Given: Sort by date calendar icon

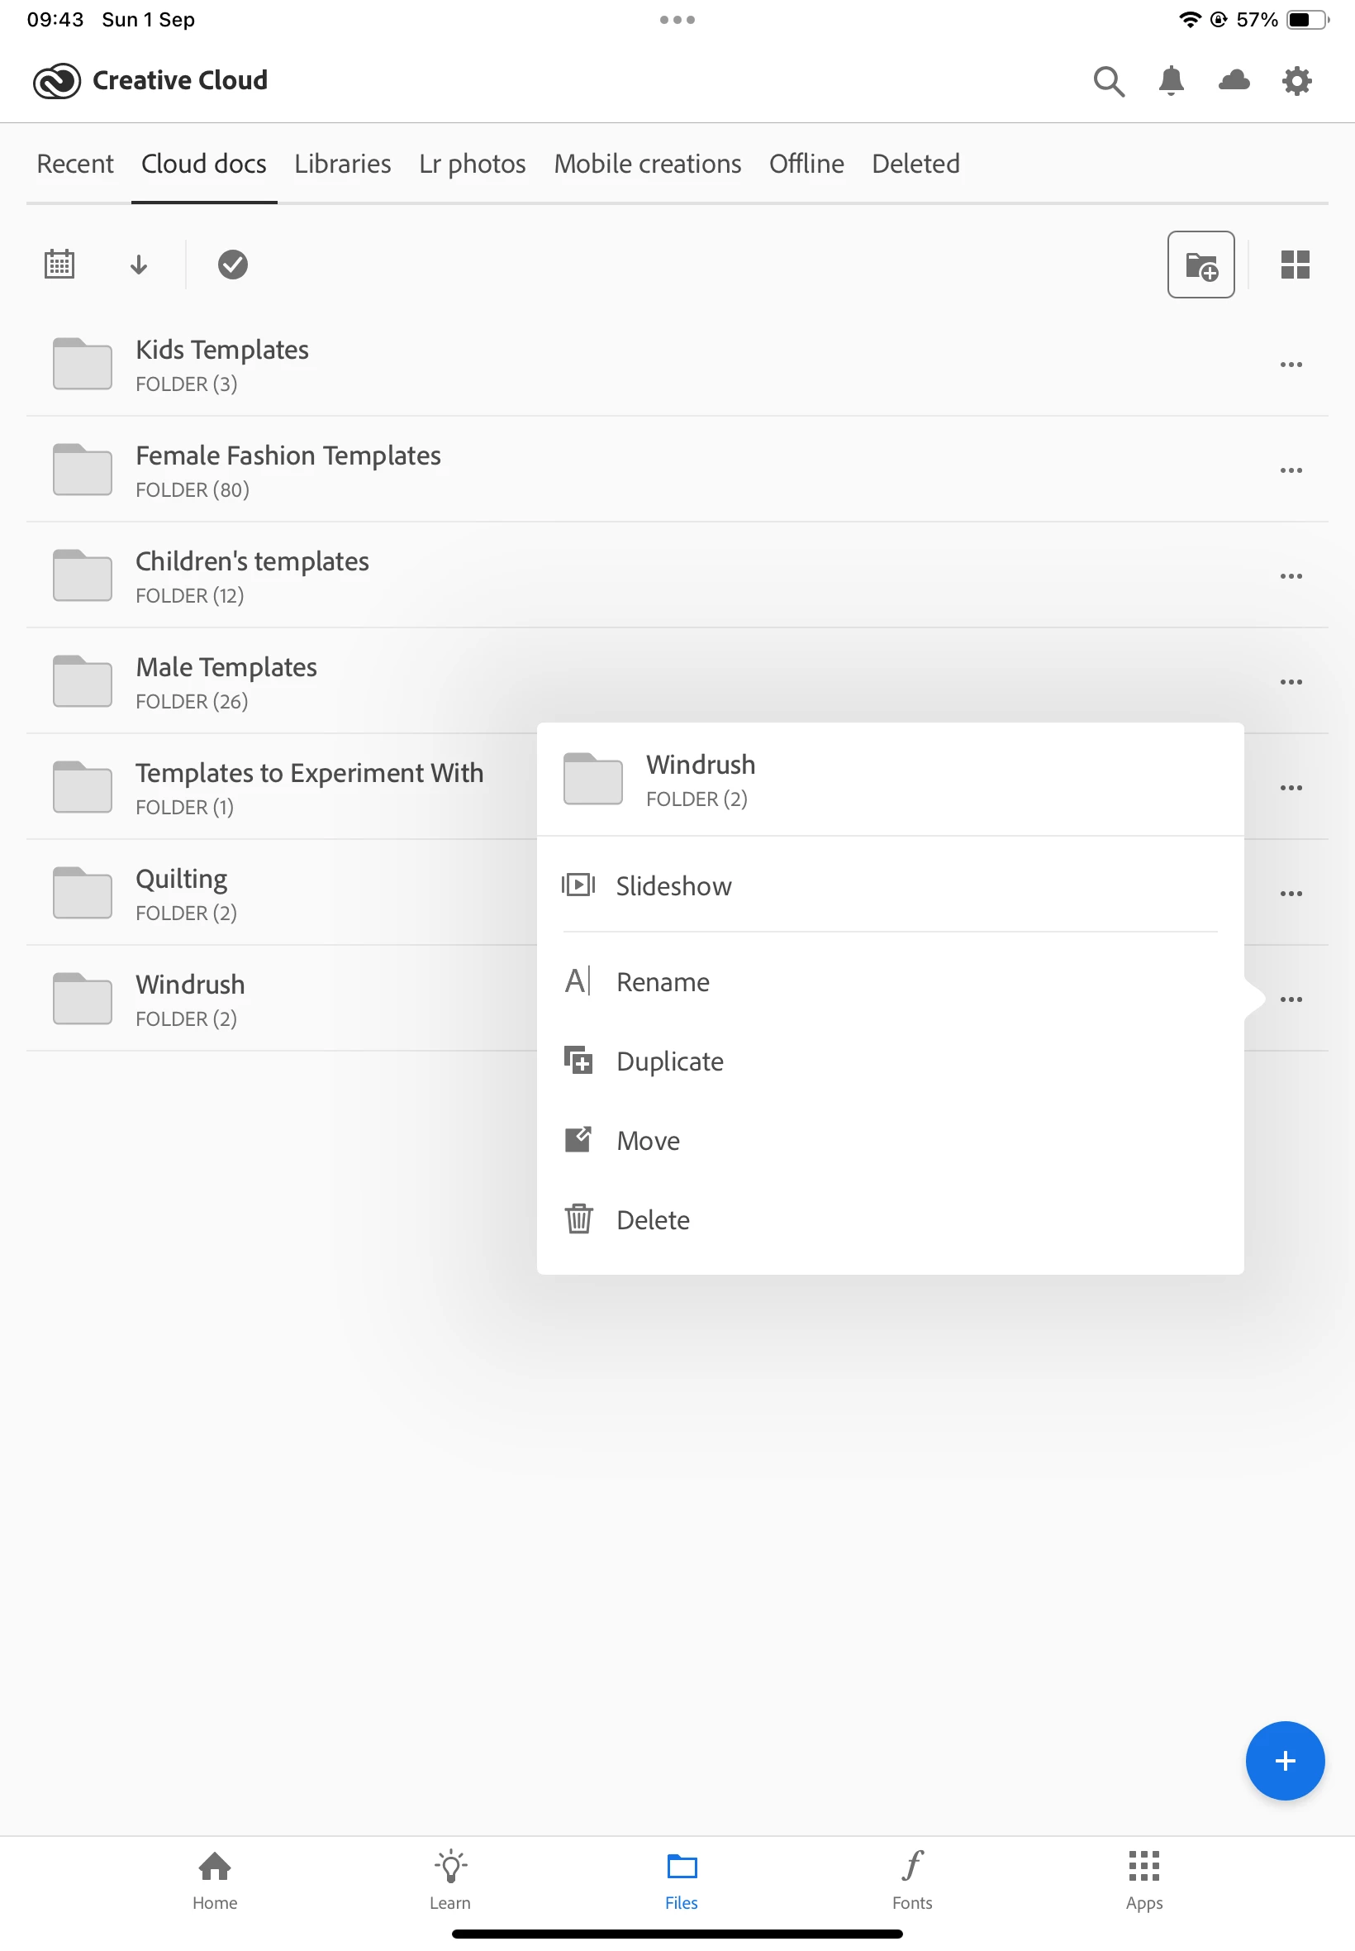Looking at the screenshot, I should pyautogui.click(x=59, y=265).
